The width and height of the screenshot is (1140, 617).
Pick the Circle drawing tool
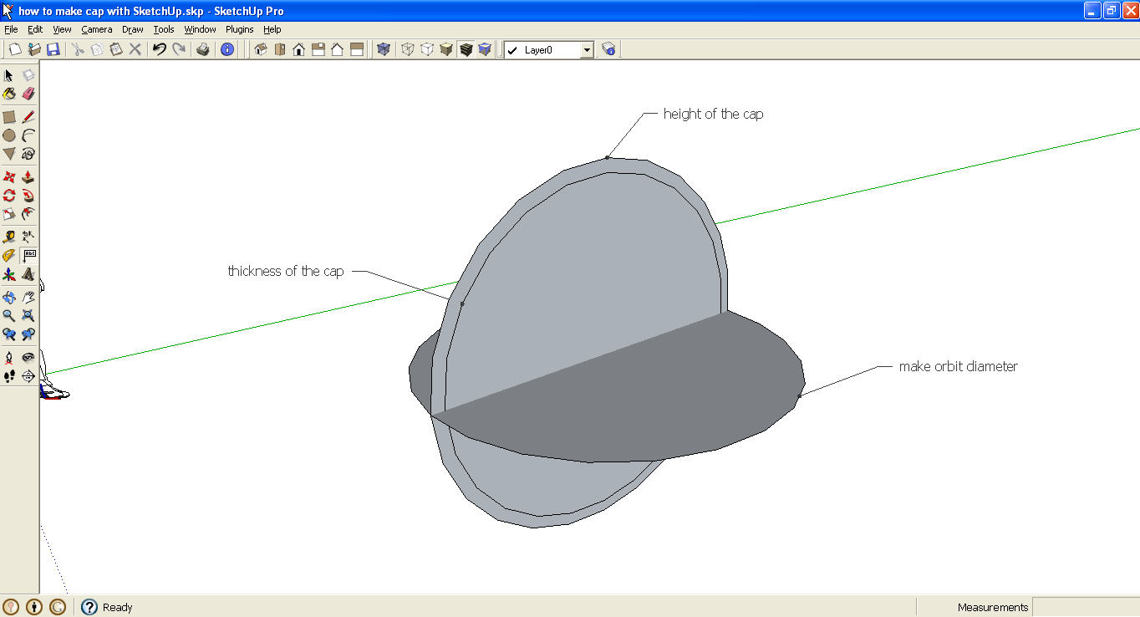[x=9, y=135]
